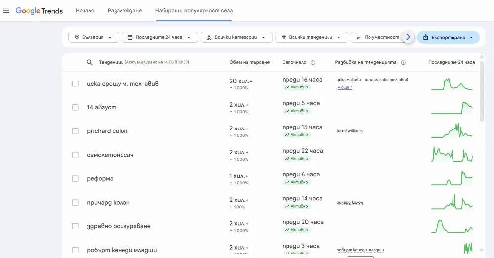Click the Google Trends logo
This screenshot has width=494, height=258.
click(x=39, y=11)
